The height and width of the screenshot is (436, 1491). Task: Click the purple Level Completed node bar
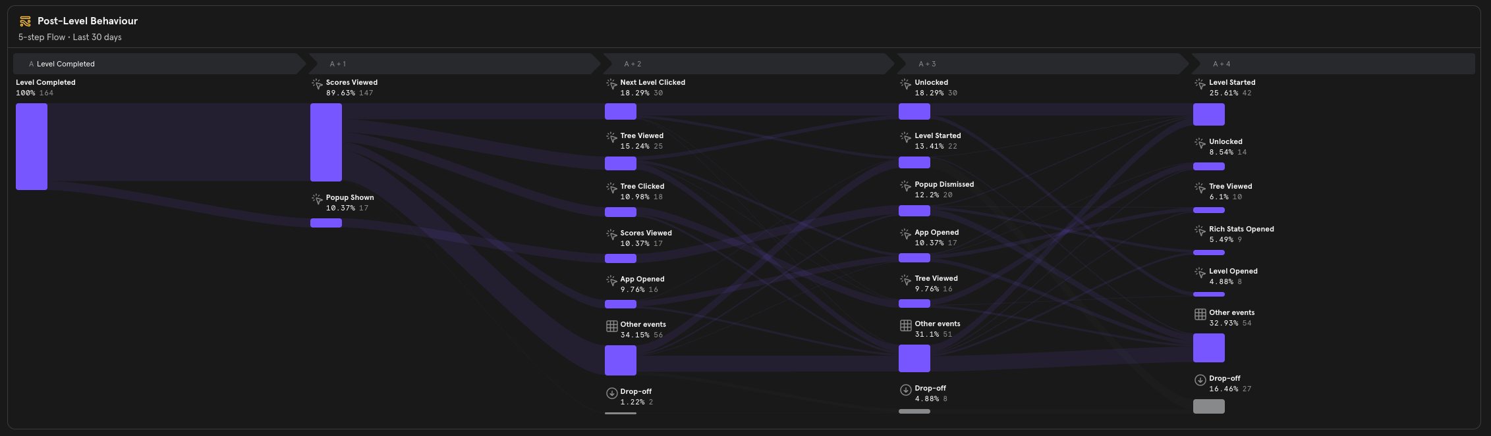(32, 147)
